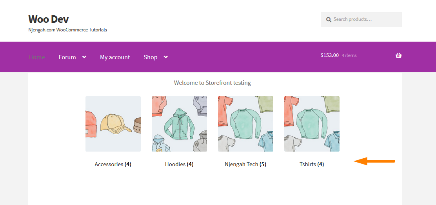Click the Tshirts (4) category label
The height and width of the screenshot is (205, 436).
[x=312, y=164]
